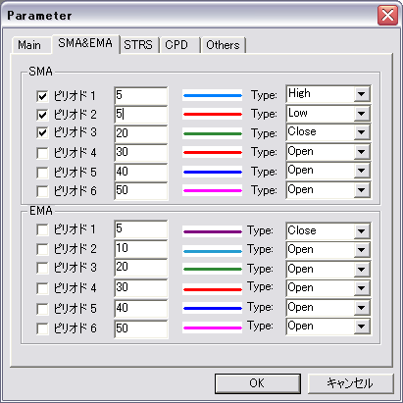Focus the SMA period 3 value field showing 20

coord(141,133)
